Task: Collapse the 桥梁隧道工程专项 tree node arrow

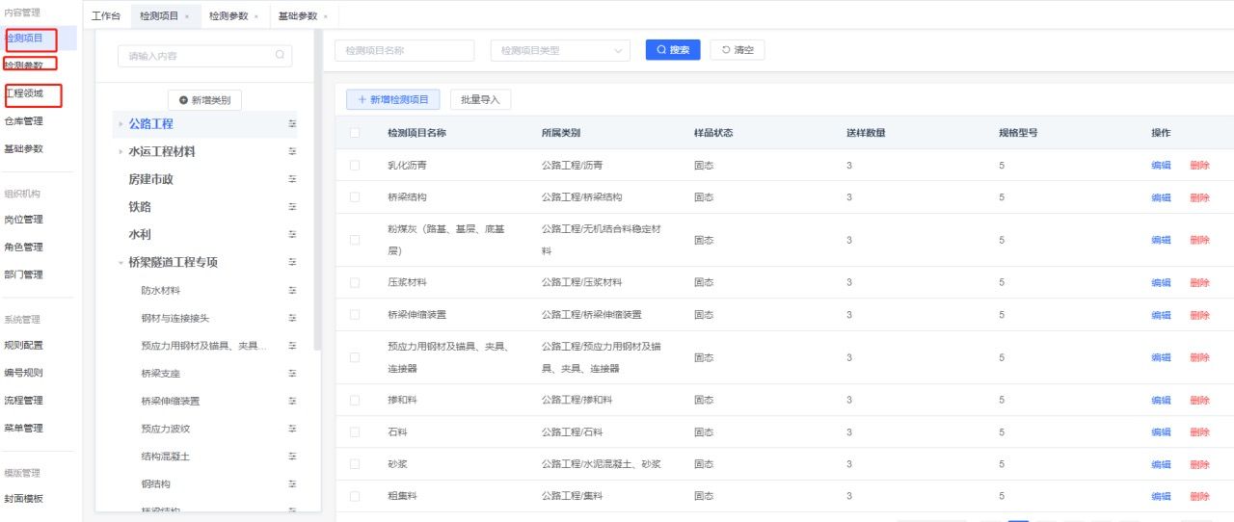Action: click(121, 262)
